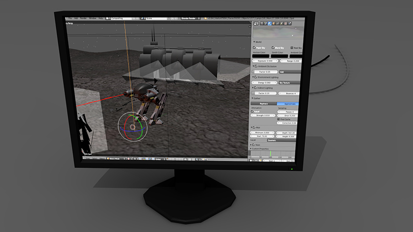Viewport: 413px width, 232px height.
Task: Toggle the Paper Sky checkbox
Action: [x=255, y=47]
